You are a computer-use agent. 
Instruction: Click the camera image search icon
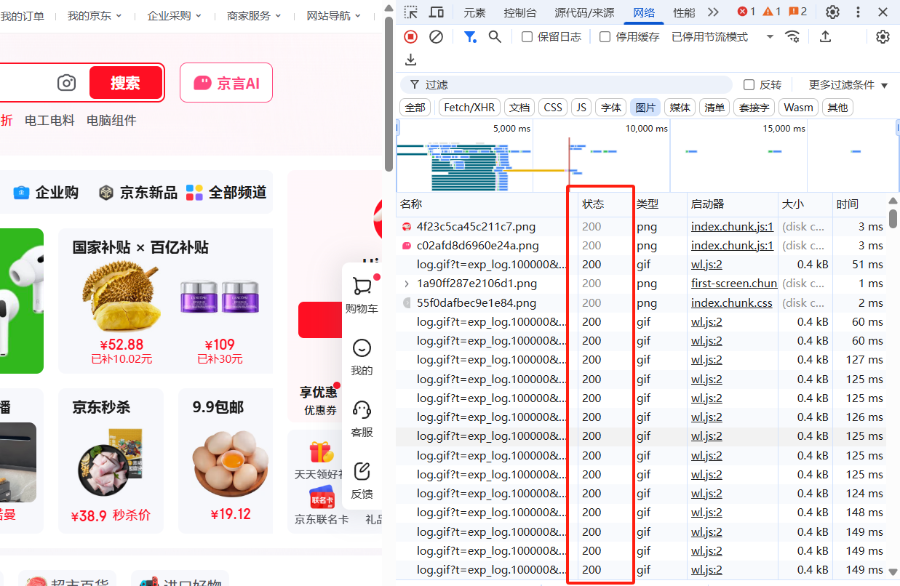[x=67, y=83]
